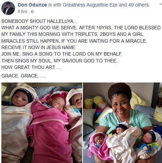Click the 'THEN SINGS MY SOUL' line

coord(59,61)
